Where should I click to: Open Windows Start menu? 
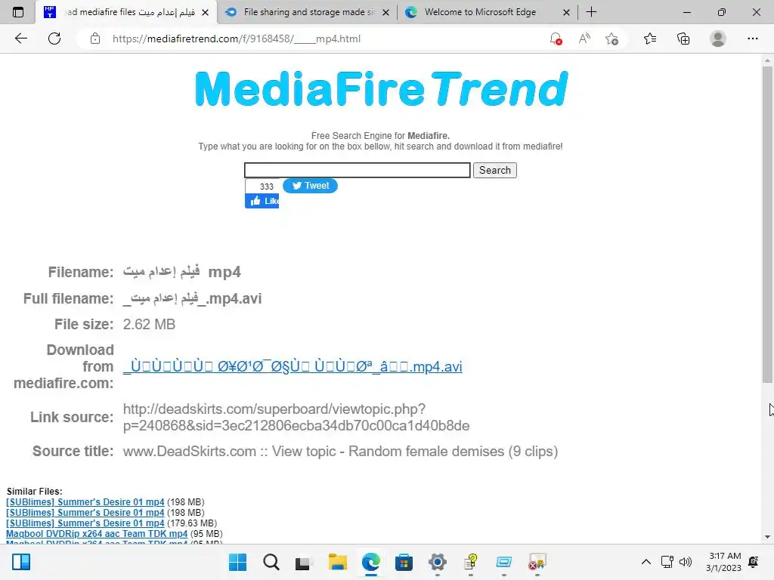(237, 562)
